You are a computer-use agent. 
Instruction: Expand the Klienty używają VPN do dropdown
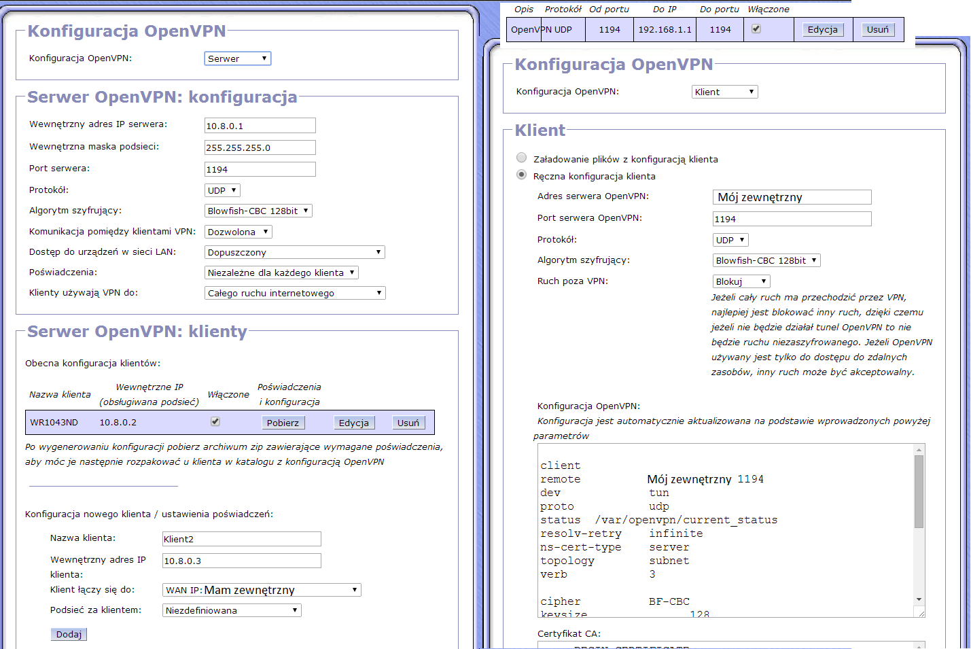coord(294,293)
